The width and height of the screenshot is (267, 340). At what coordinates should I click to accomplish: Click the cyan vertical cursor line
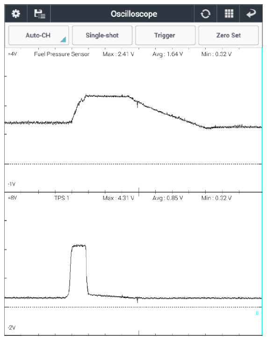(x=262, y=191)
